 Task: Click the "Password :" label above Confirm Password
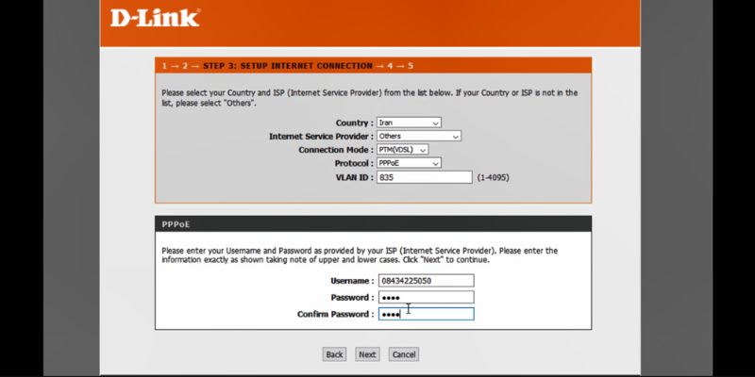(352, 298)
